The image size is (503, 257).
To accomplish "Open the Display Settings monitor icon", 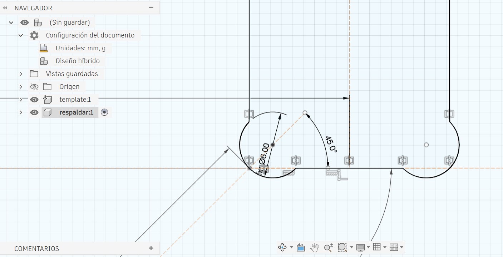I will click(360, 247).
